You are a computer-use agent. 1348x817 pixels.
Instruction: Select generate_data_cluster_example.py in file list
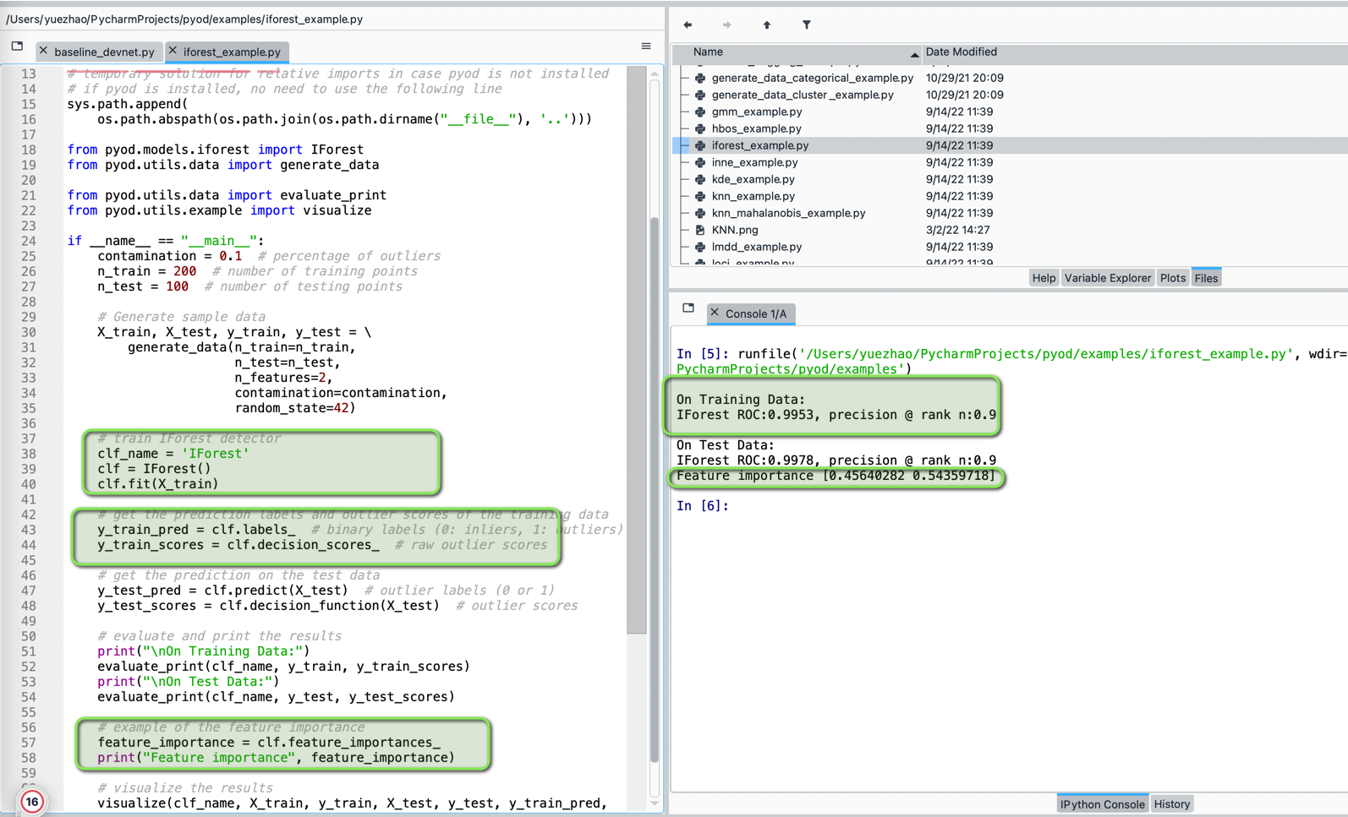803,95
